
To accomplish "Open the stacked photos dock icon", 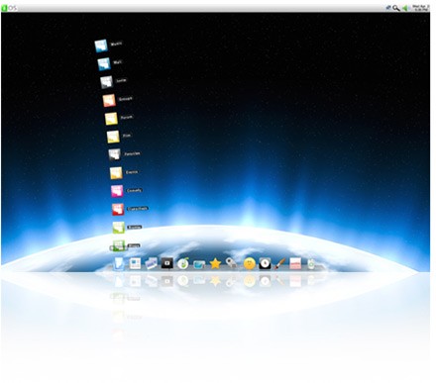I will pos(151,263).
